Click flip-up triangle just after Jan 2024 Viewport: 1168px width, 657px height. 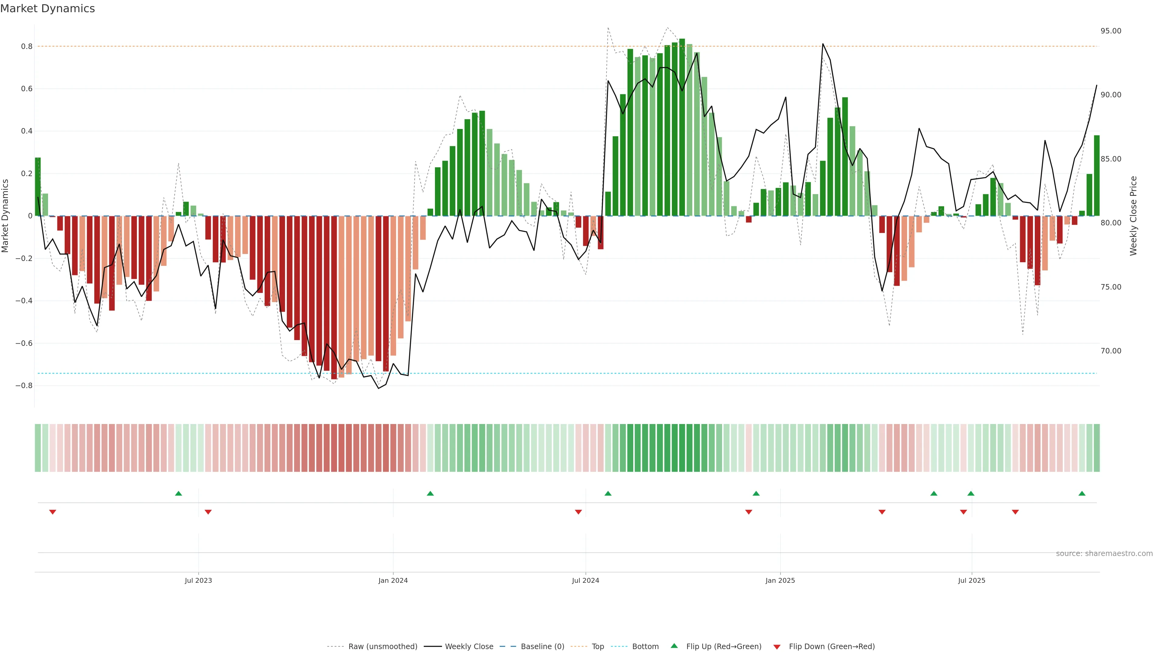click(x=430, y=493)
